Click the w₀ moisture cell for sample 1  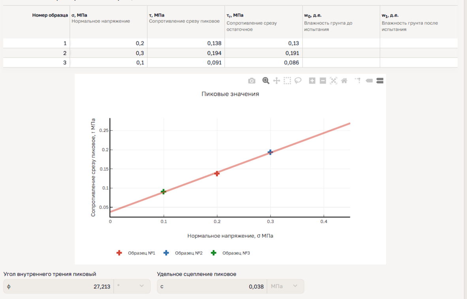pos(341,43)
